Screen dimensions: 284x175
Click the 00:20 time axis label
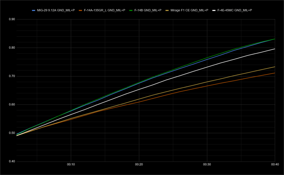point(139,164)
